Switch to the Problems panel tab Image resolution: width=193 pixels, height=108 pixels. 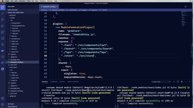[54, 82]
